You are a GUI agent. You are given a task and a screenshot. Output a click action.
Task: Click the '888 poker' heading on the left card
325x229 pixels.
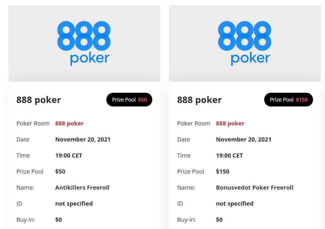pyautogui.click(x=39, y=99)
